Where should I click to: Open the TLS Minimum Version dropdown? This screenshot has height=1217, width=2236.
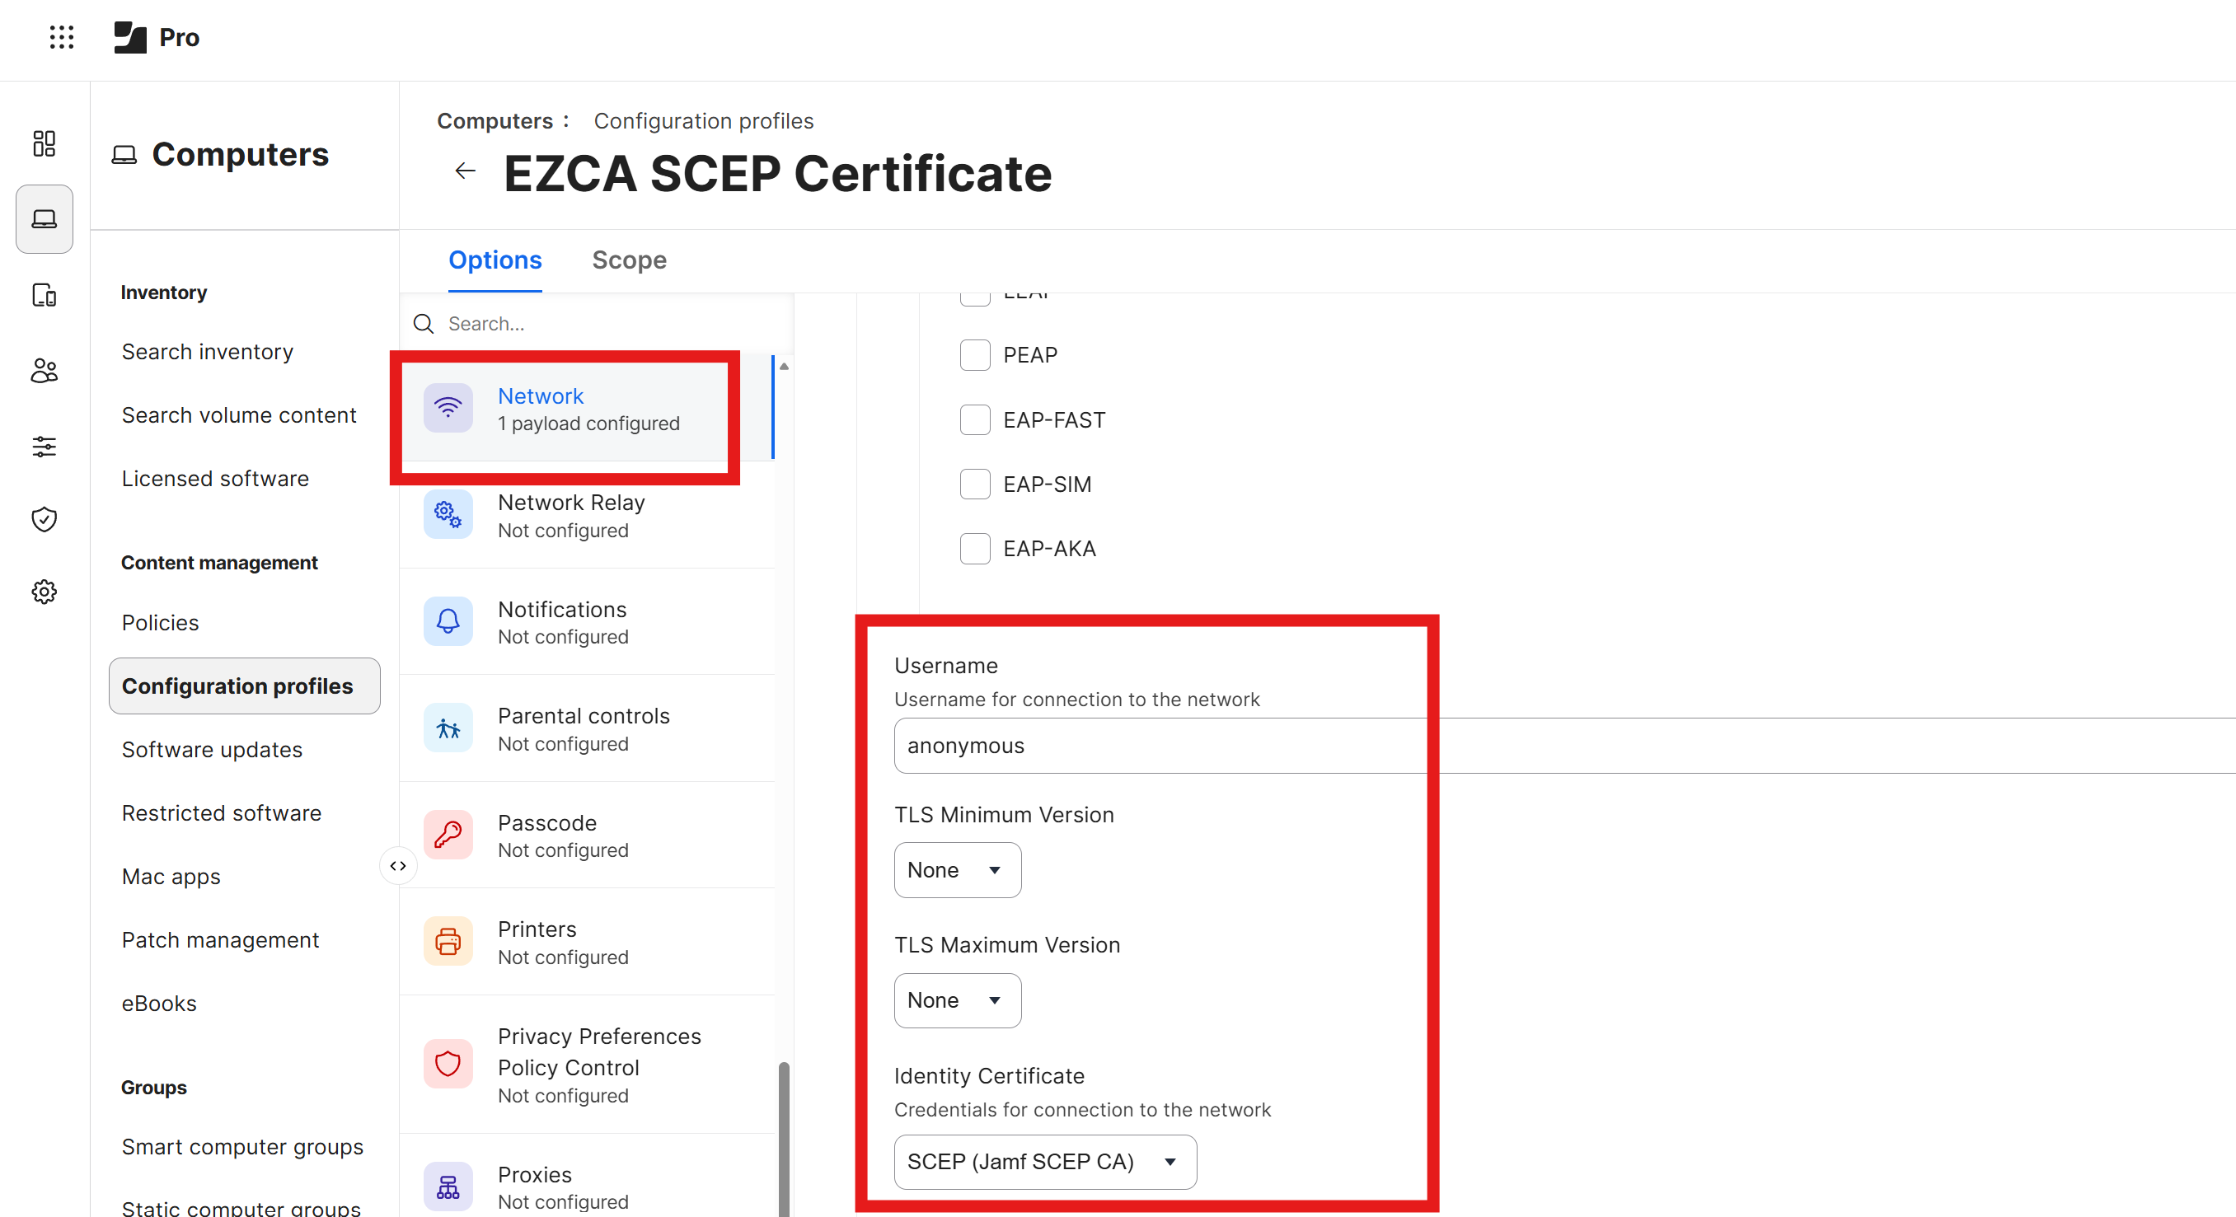[x=957, y=870]
